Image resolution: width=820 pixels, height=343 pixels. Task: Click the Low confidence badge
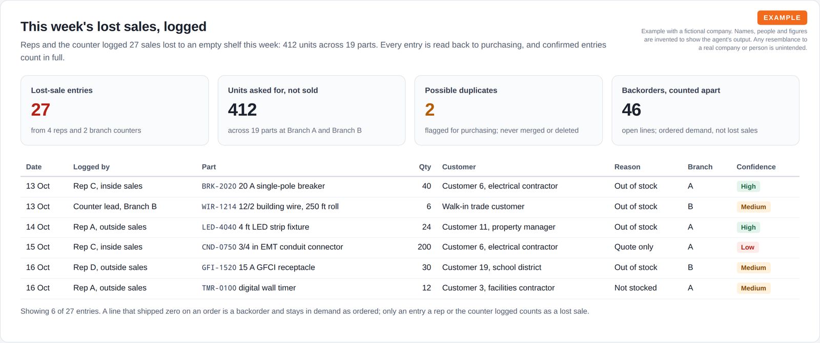[x=747, y=247]
